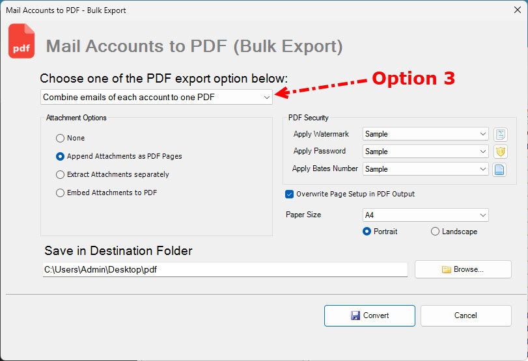Screen dimensions: 528x361
Task: Choose Extract Attachments separately option
Action: [x=61, y=174]
